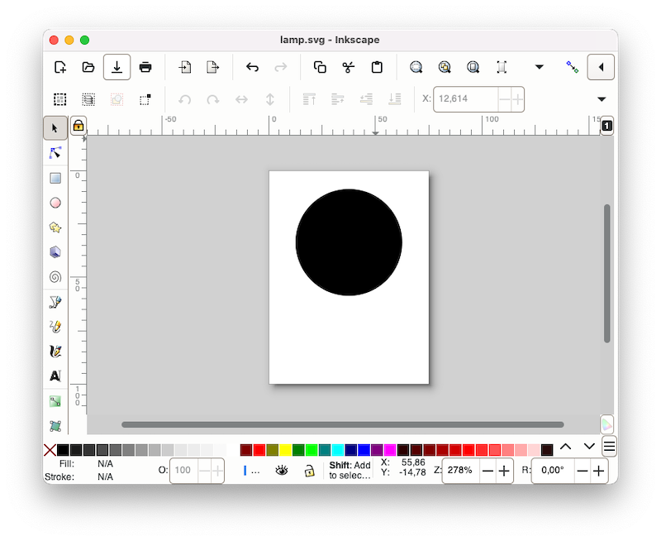Open an existing document
This screenshot has width=661, height=541.
click(88, 67)
